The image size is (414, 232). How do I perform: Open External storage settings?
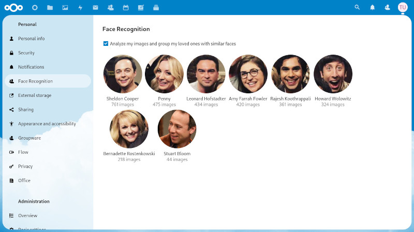click(x=48, y=95)
